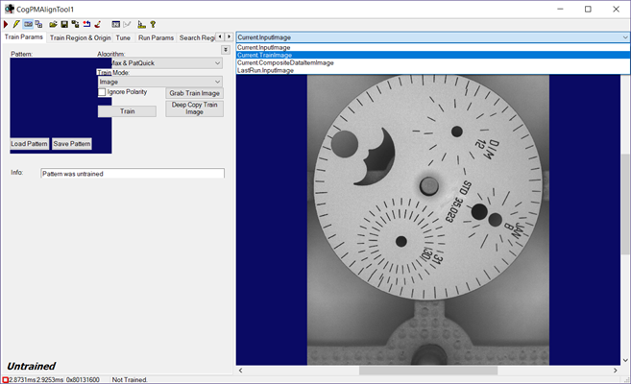Screen dimensions: 631x384
Task: Switch to the Train Region & Origin tab
Action: (80, 38)
